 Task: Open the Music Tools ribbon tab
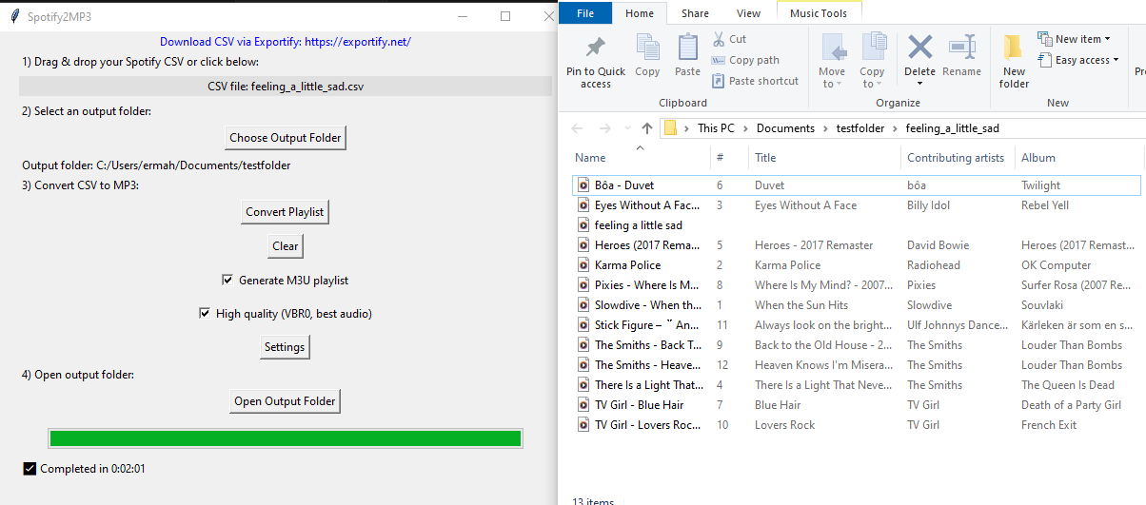(x=820, y=13)
